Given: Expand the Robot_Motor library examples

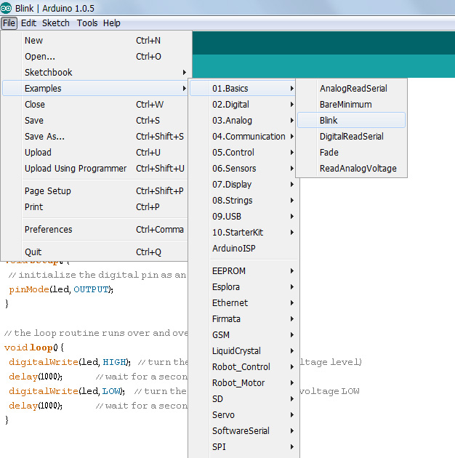Looking at the screenshot, I should click(x=243, y=383).
